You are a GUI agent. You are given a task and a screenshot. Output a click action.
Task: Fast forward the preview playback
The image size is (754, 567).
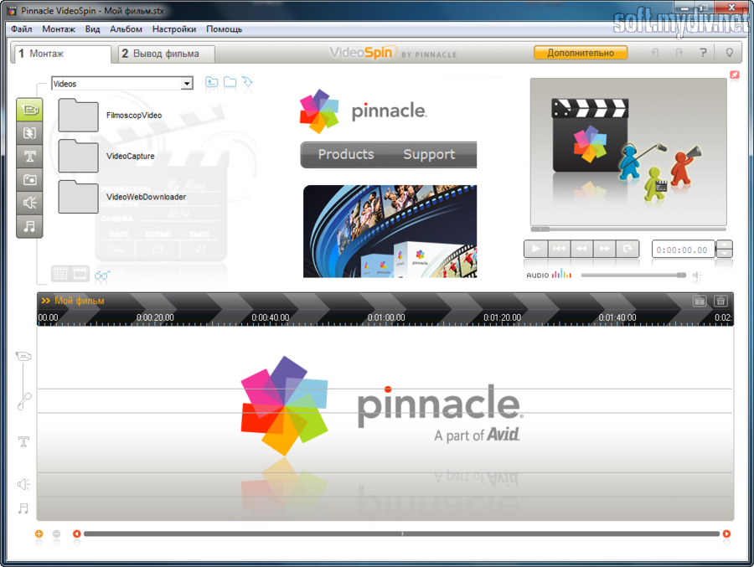coord(604,249)
